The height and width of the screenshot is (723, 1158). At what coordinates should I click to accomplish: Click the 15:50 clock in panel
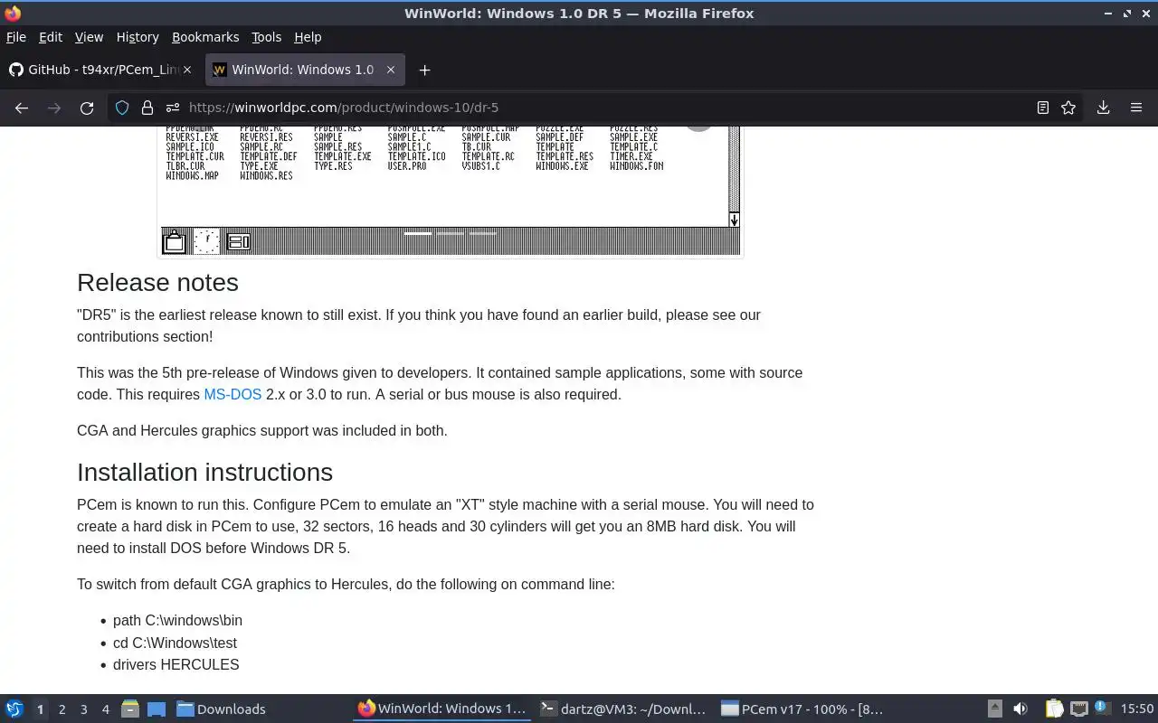[x=1137, y=709]
